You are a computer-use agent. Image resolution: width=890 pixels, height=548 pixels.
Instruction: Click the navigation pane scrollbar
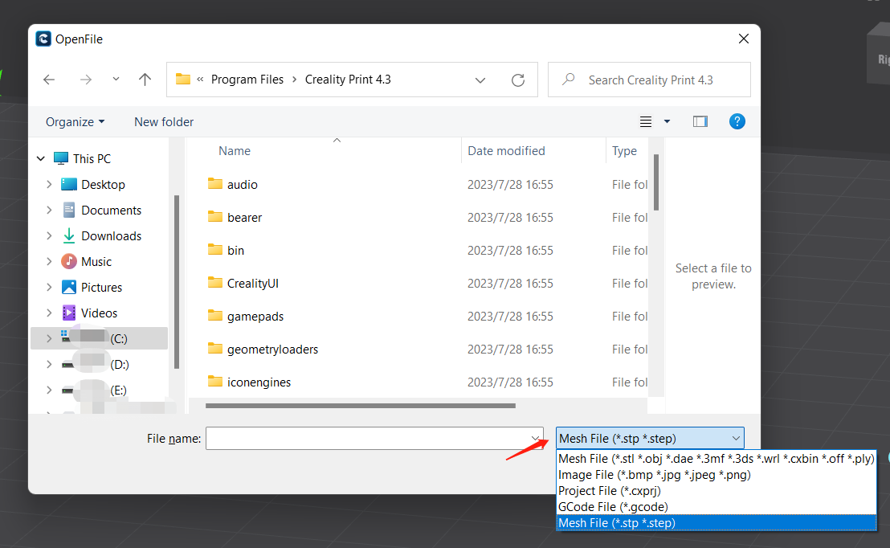177,282
